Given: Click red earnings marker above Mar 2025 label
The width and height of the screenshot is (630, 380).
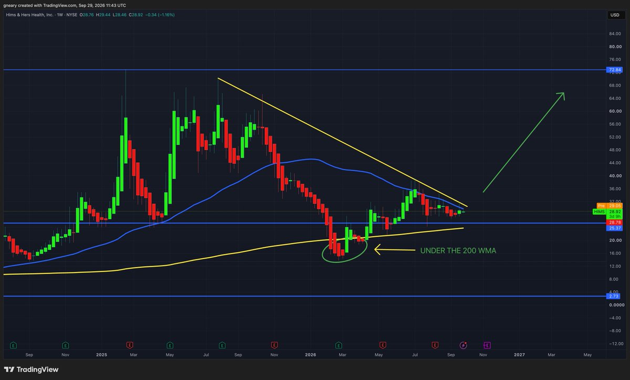Looking at the screenshot, I should [x=129, y=345].
